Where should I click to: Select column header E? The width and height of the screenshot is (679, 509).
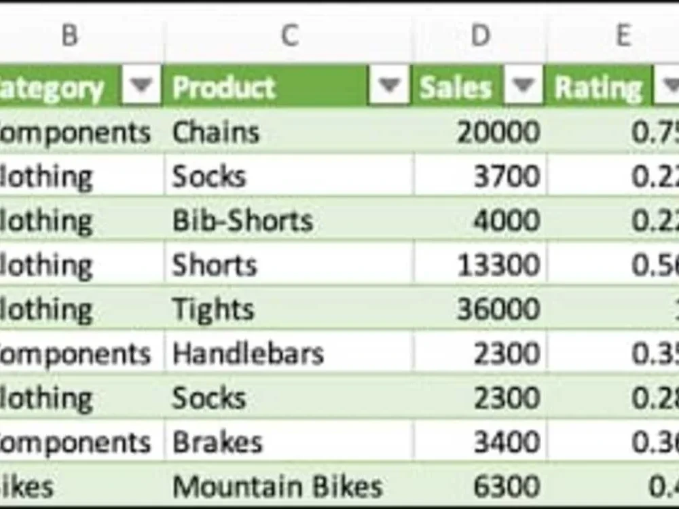click(623, 35)
